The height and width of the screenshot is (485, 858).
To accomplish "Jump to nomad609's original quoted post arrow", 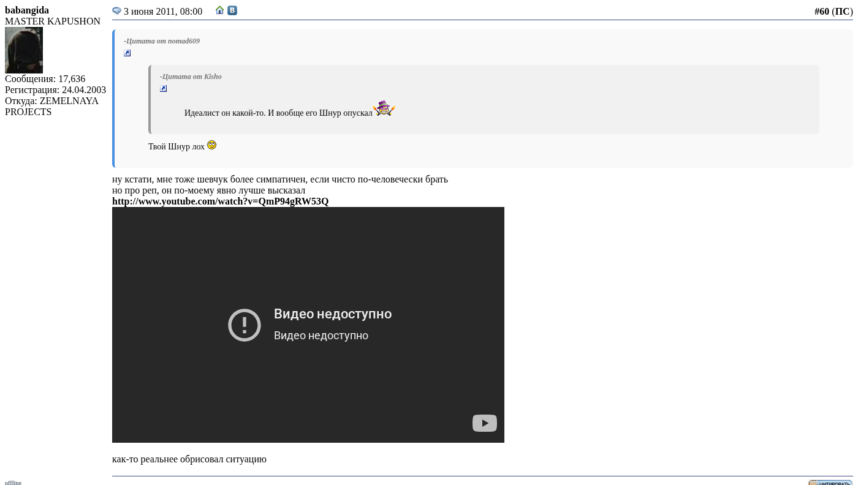I will pyautogui.click(x=127, y=53).
